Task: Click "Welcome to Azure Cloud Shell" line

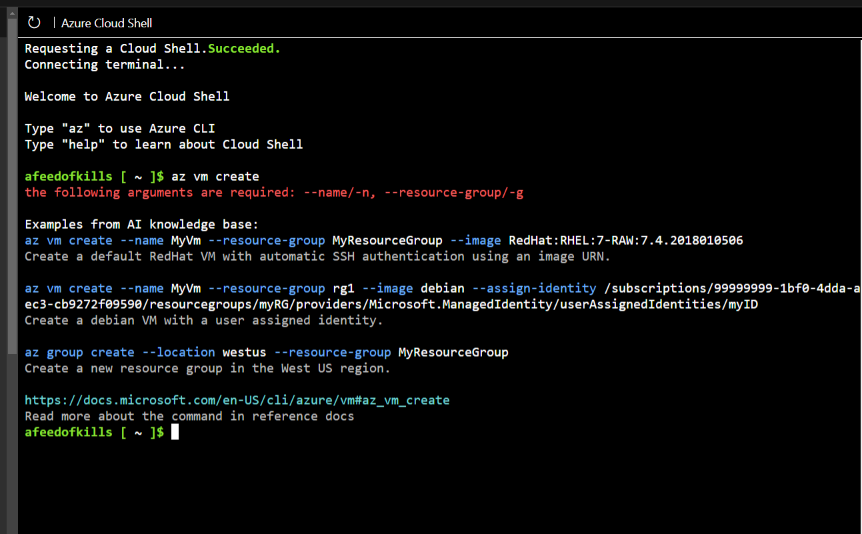Action: tap(127, 96)
